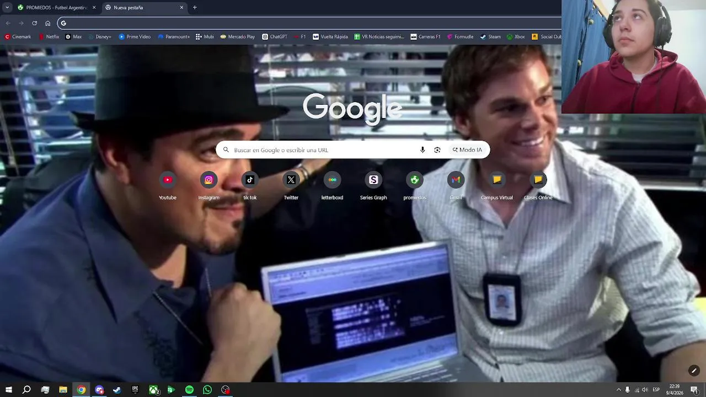Open the Prime Video bookmark
706x397 pixels.
(135, 37)
